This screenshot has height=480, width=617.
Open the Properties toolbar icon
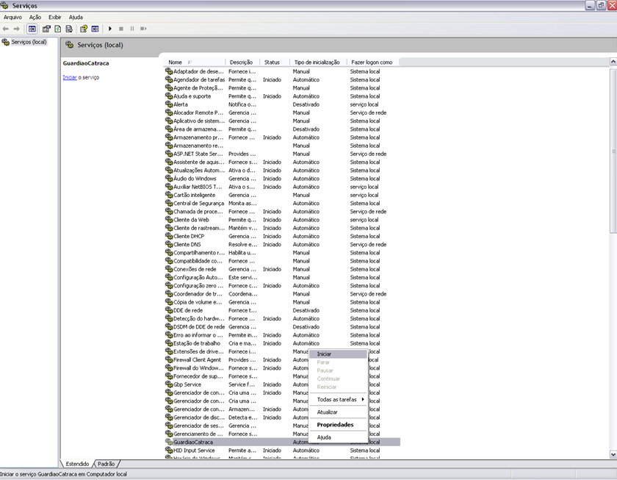coord(46,29)
